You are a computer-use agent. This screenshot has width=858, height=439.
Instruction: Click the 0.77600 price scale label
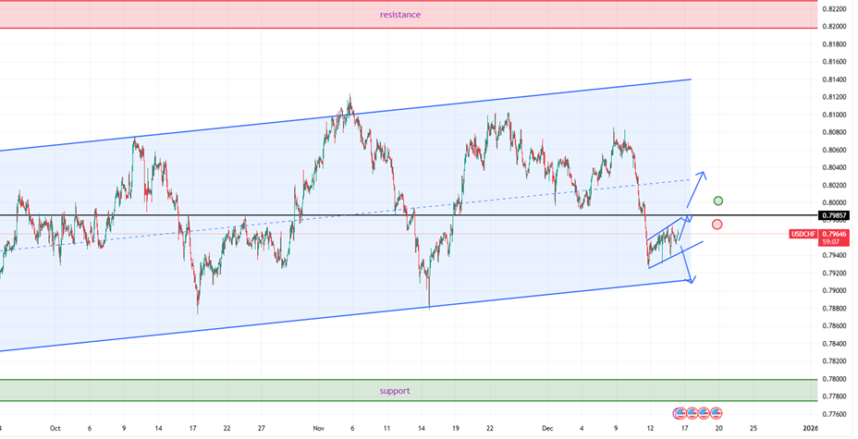(x=835, y=414)
